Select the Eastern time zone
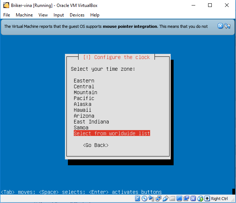The image size is (236, 203). click(84, 81)
